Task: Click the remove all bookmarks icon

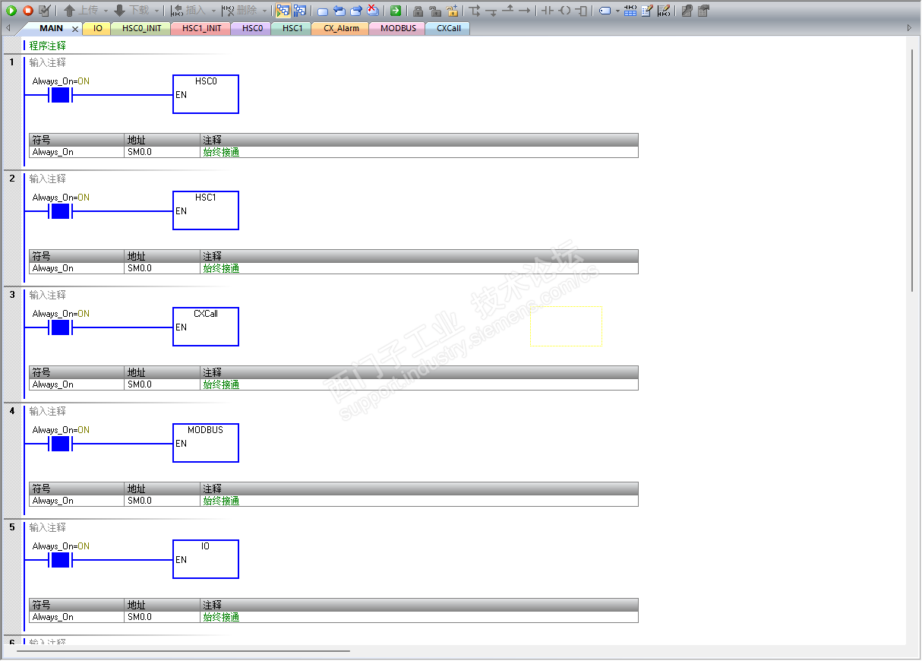Action: click(372, 11)
